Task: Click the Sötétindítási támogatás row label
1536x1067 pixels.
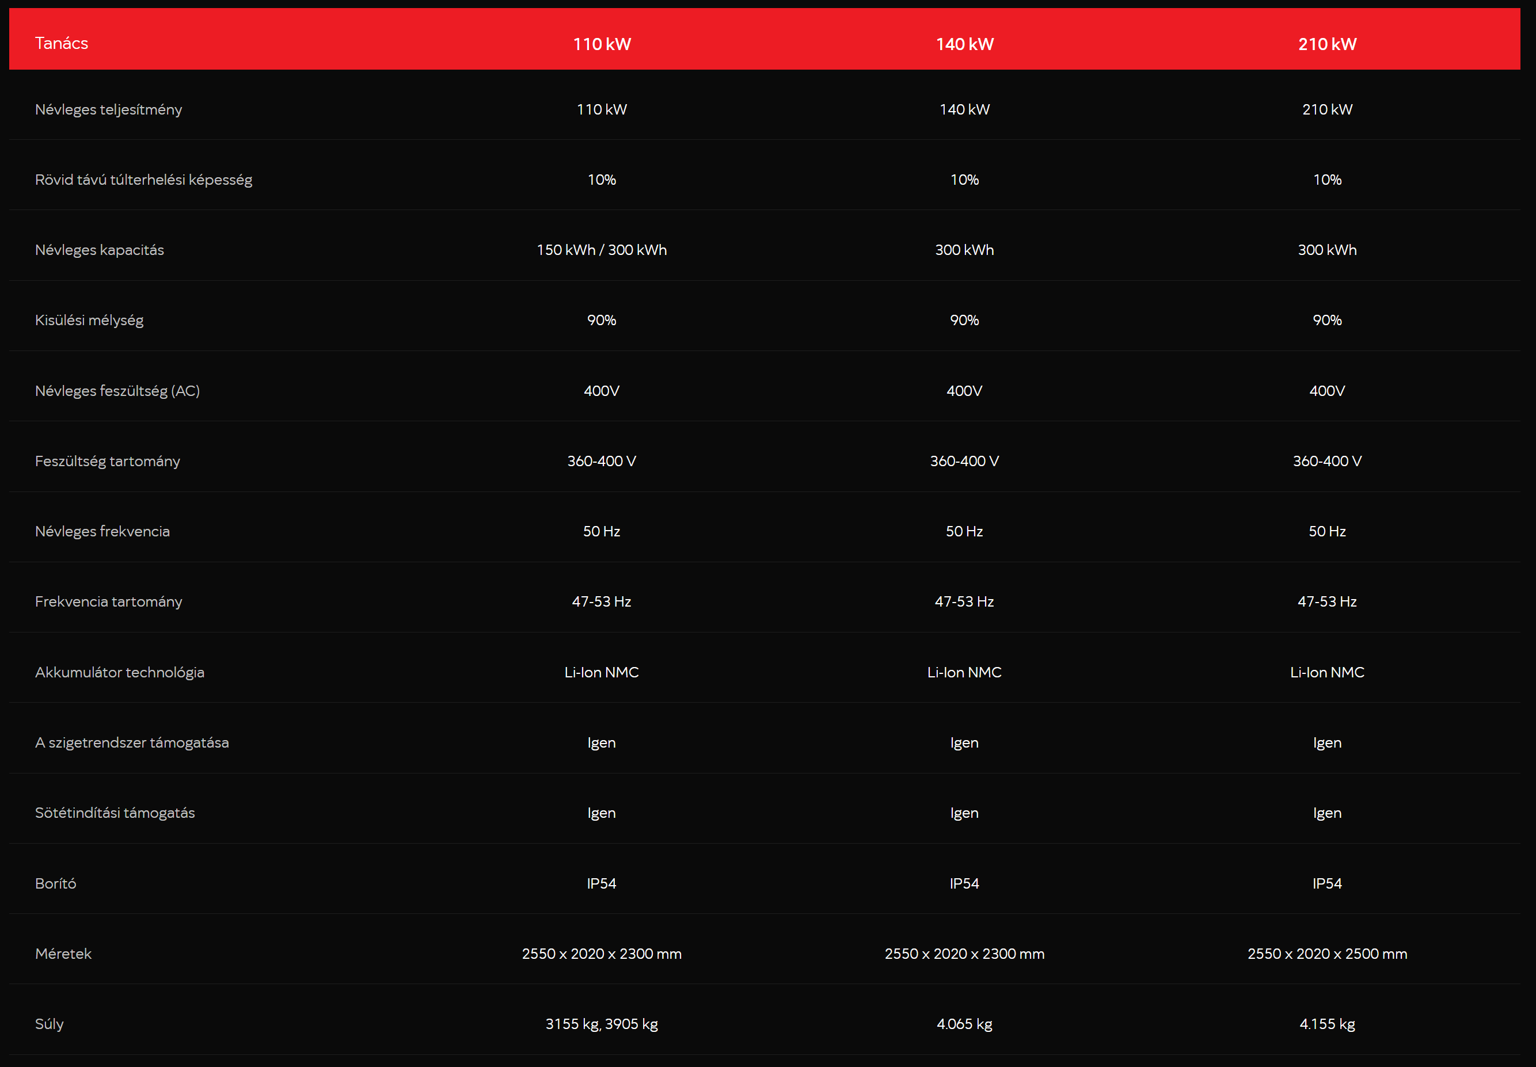Action: (115, 813)
